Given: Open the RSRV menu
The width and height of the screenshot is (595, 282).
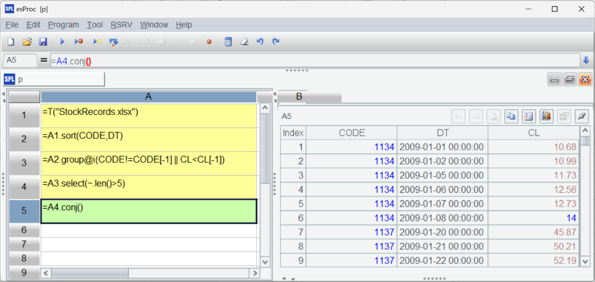Looking at the screenshot, I should [x=121, y=25].
